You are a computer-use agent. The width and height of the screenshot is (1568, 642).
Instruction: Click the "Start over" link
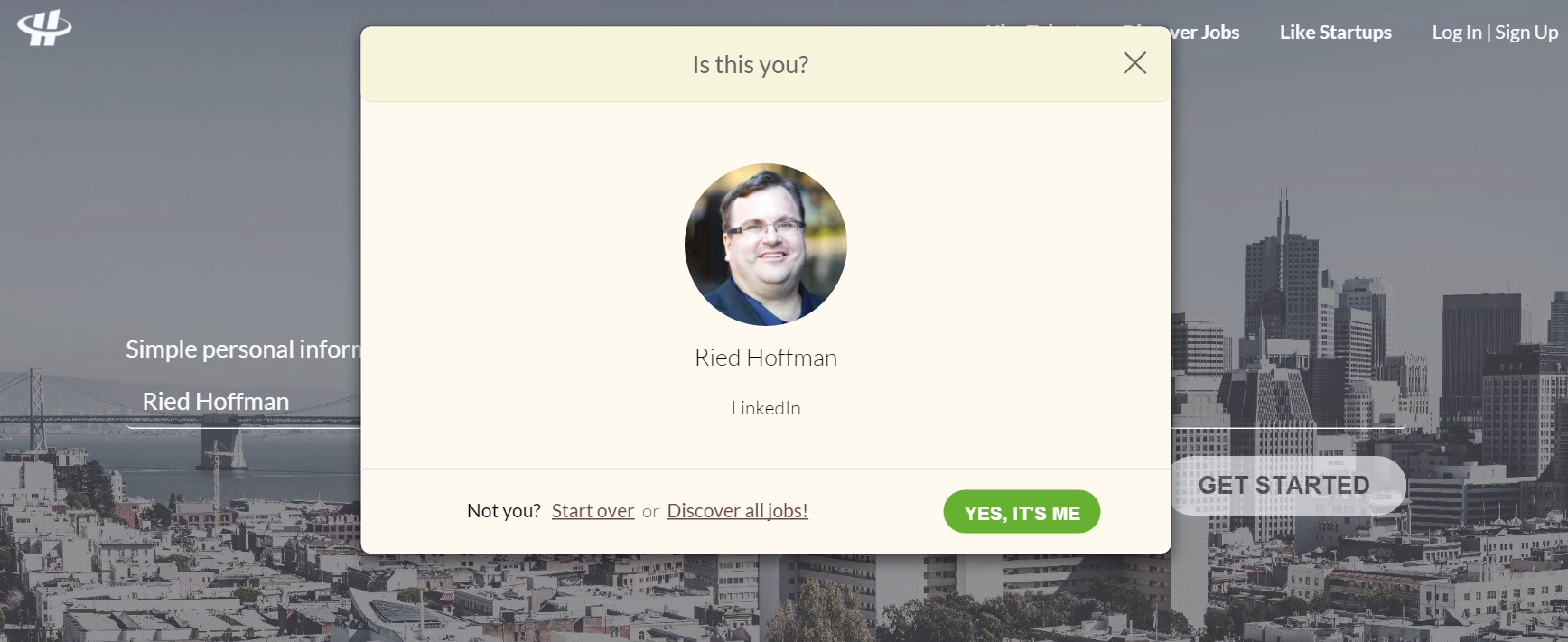coord(593,511)
